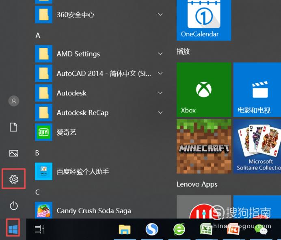Screen dimensions: 281x240
Task: Open the 百度经验个人助手 app icon
Action: [43, 171]
